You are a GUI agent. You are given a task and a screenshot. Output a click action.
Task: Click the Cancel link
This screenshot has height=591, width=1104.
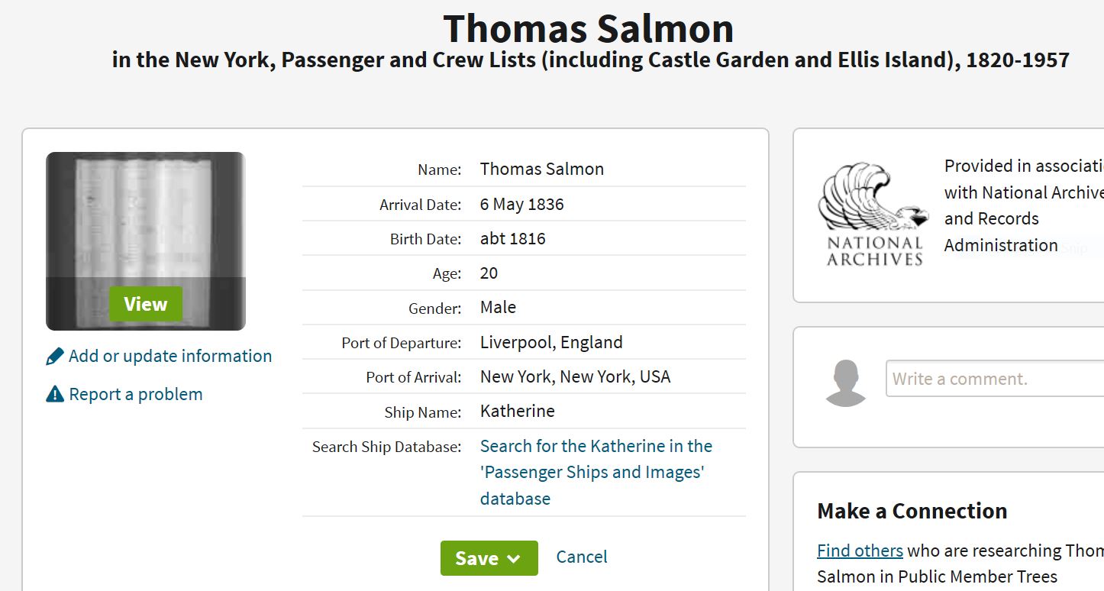point(582,557)
